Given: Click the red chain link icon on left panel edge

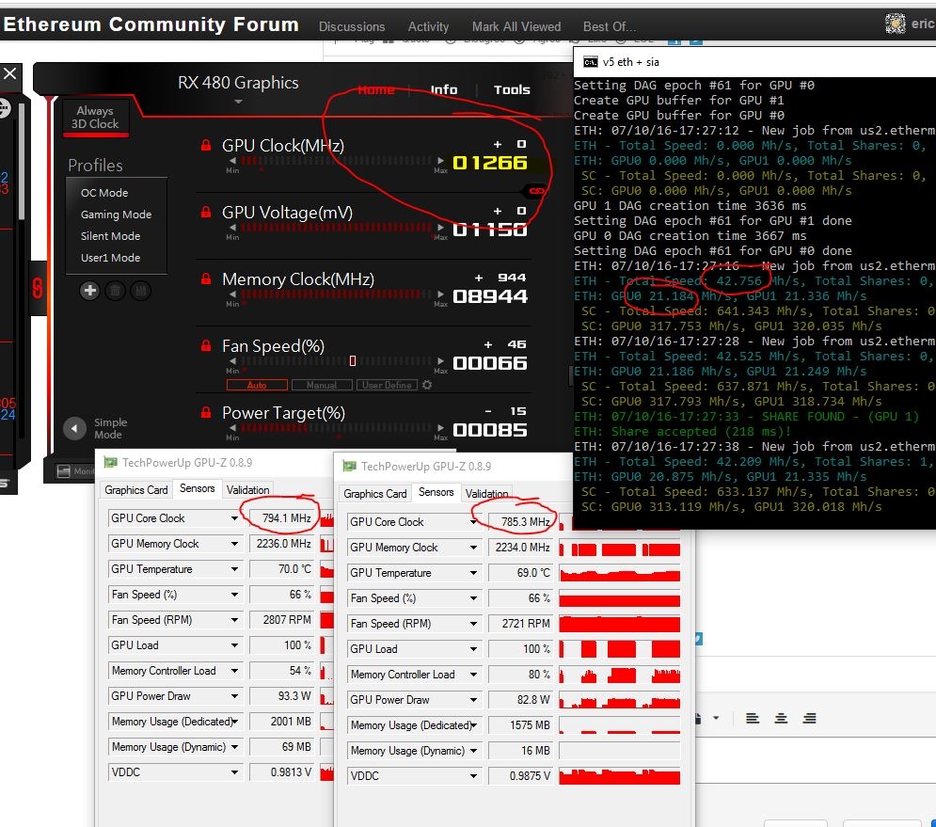Looking at the screenshot, I should coord(38,289).
